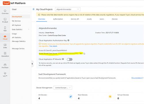Click the Smart Home industry value

coord(50,33)
